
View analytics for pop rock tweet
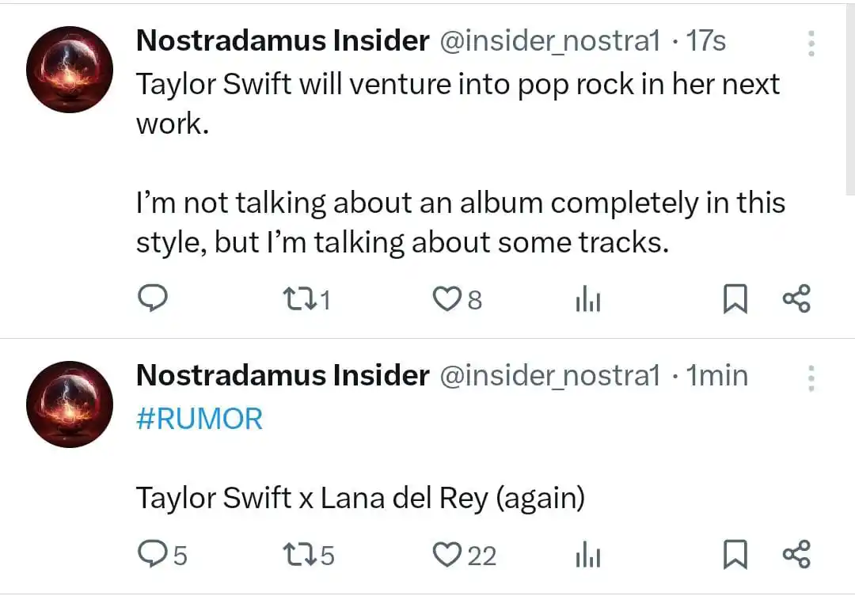point(587,299)
